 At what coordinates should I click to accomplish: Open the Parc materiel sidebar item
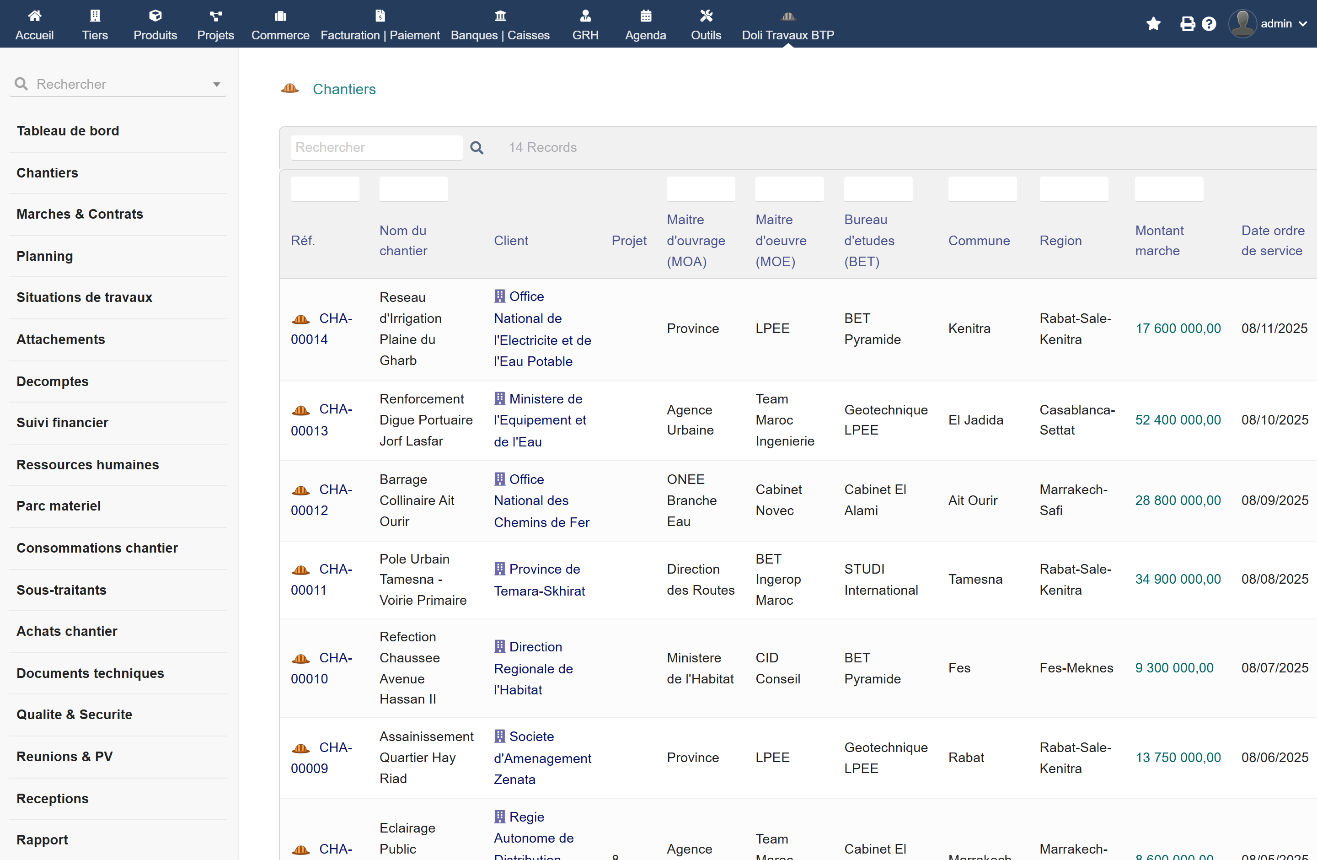(x=59, y=506)
